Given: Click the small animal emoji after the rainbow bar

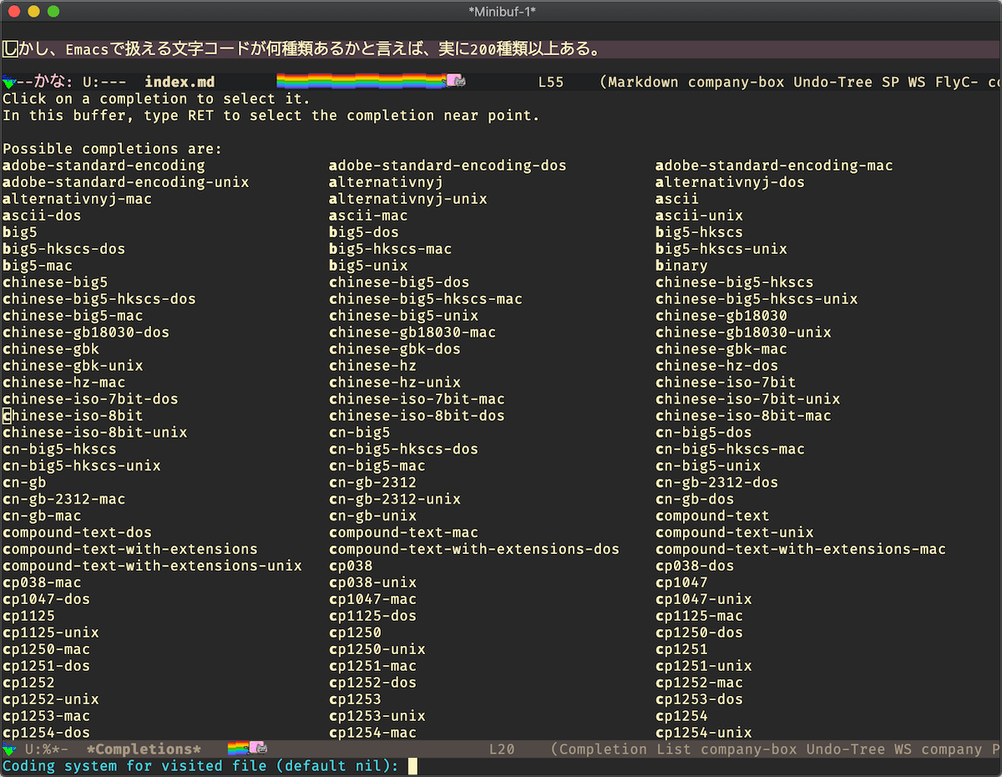Looking at the screenshot, I should 457,81.
